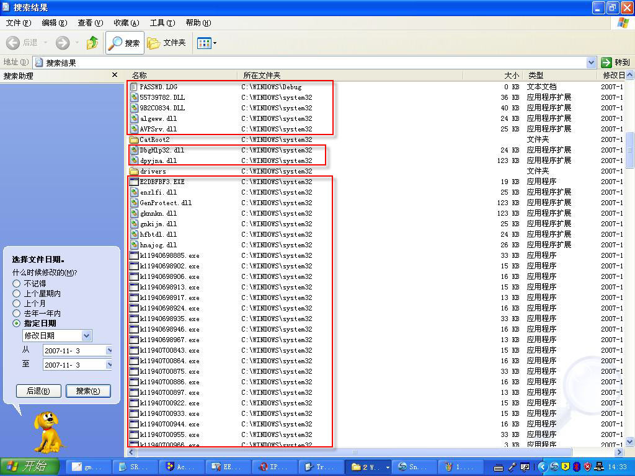Select the 'Within the past year' option
Screen dimensions: 635x476
pos(17,313)
